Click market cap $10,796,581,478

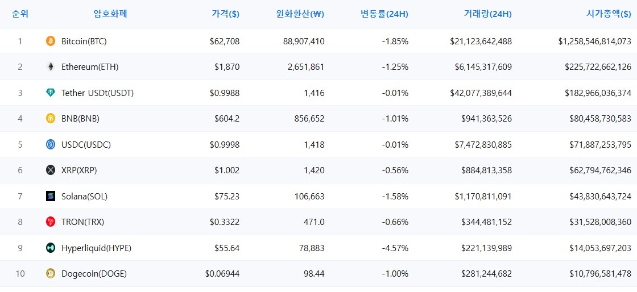[x=601, y=274]
